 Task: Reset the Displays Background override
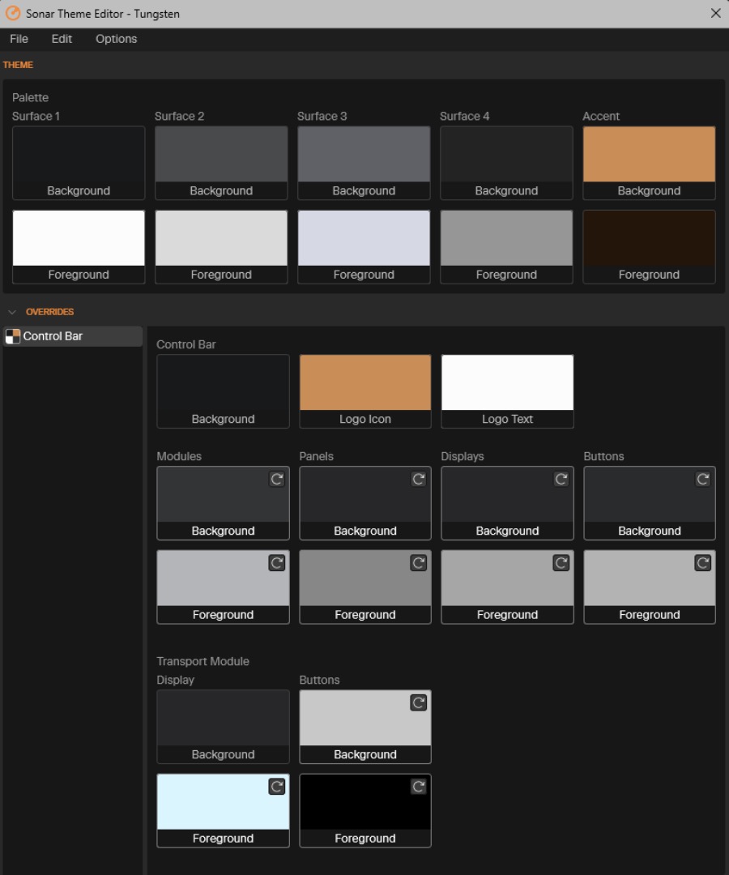click(561, 479)
